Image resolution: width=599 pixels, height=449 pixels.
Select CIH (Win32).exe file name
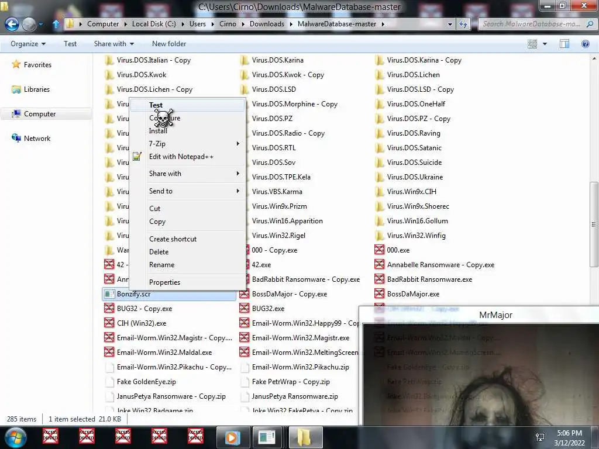142,323
